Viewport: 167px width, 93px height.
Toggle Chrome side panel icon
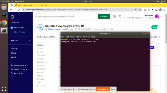pos(156,10)
